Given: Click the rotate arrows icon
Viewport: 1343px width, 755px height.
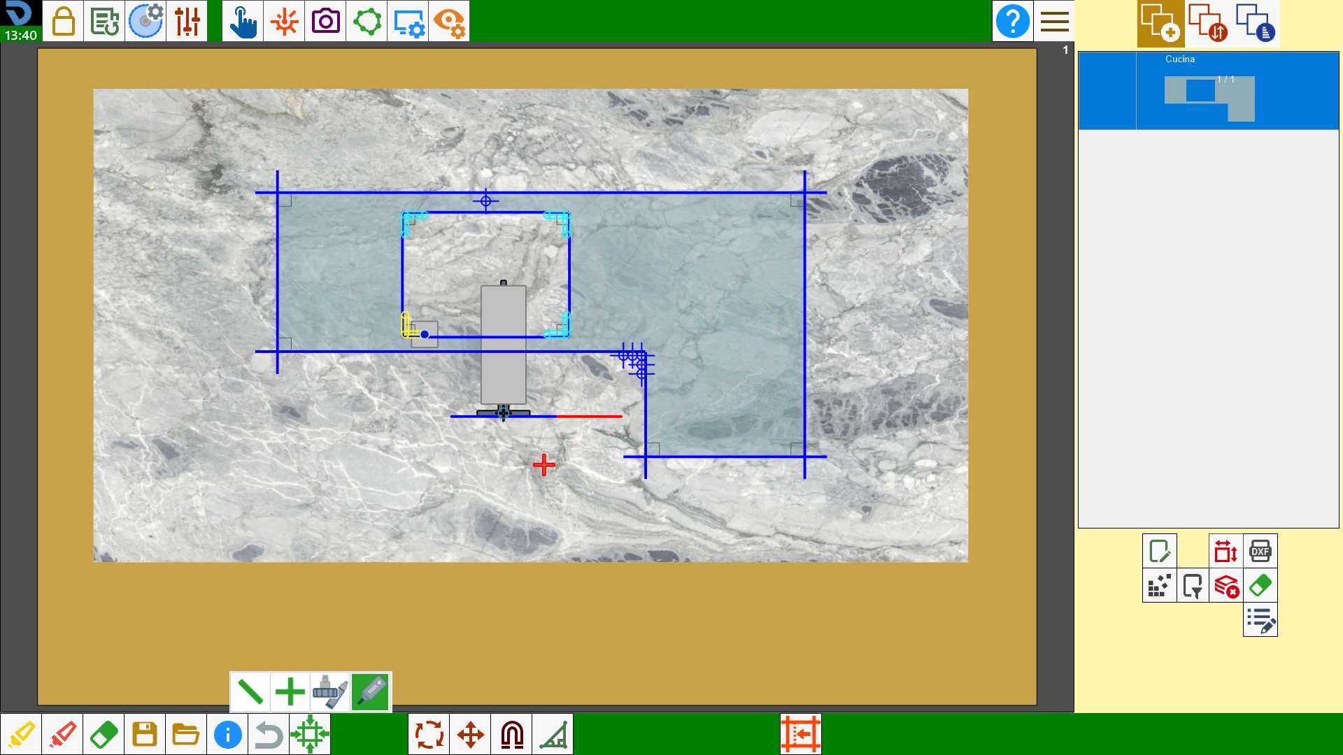Looking at the screenshot, I should [429, 734].
